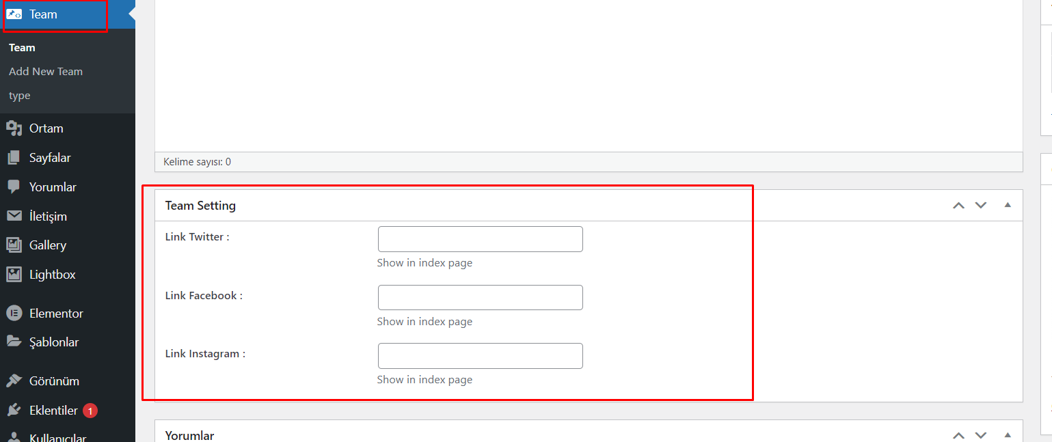
Task: Click the Eklentiler update count badge
Action: 90,411
